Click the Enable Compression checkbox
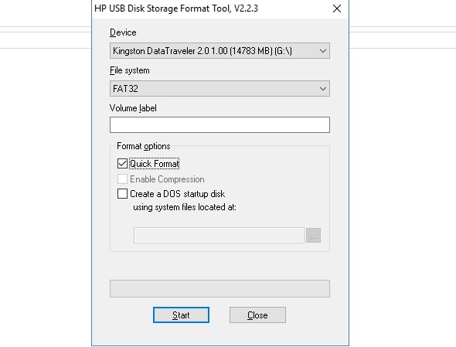The image size is (456, 347). point(122,179)
